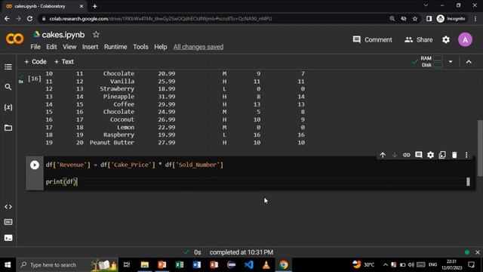The height and width of the screenshot is (272, 483).
Task: Click the All changes saved link
Action: point(198,47)
